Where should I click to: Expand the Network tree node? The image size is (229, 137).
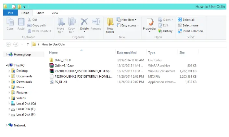tap(7, 125)
